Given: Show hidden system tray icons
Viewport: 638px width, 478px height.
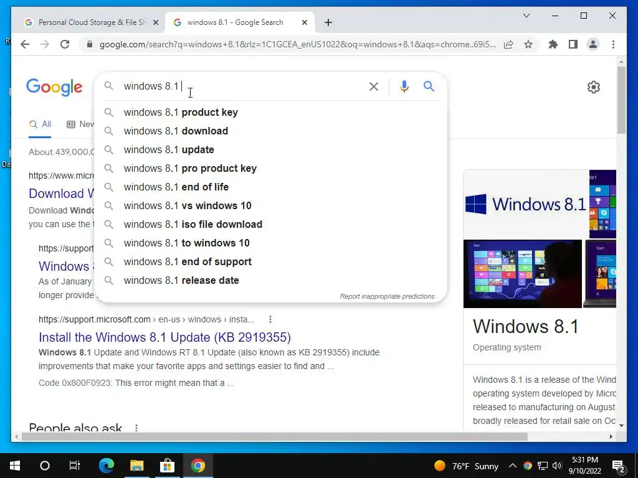Looking at the screenshot, I should [x=513, y=466].
